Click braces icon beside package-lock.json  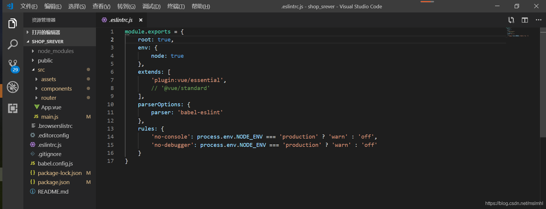[33, 173]
